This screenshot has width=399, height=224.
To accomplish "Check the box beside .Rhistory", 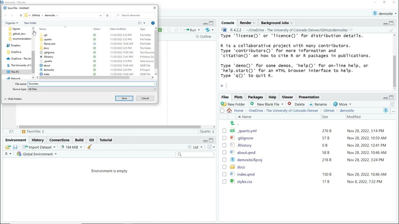I will (x=224, y=145).
